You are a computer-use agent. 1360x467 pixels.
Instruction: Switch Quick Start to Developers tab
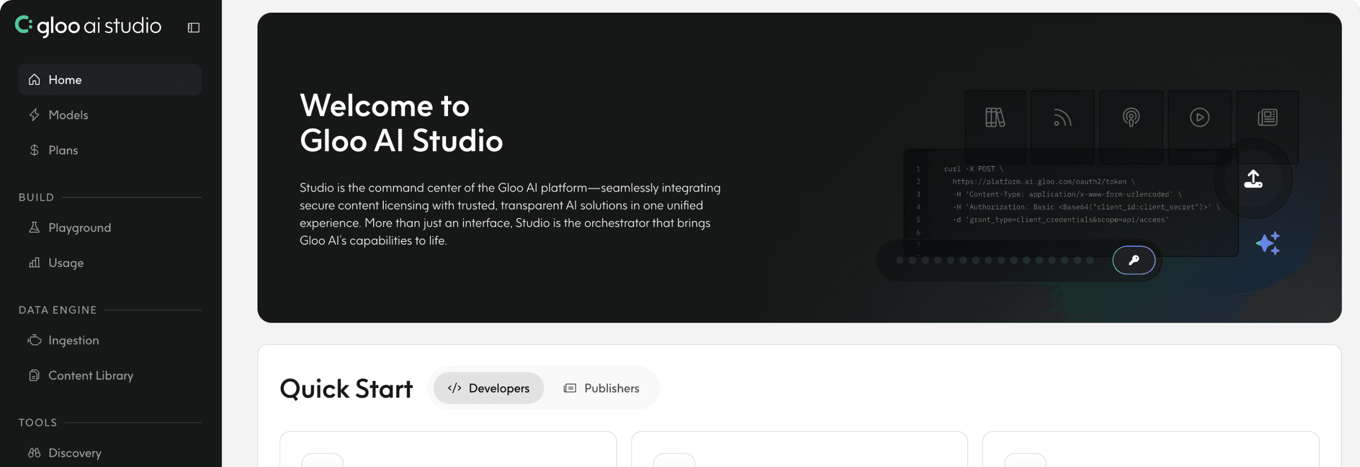click(488, 388)
